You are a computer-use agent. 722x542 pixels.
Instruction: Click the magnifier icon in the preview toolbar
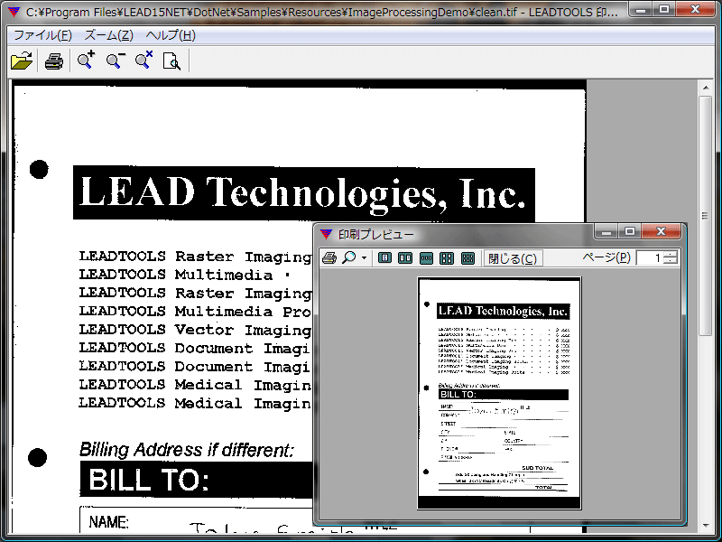coord(348,257)
